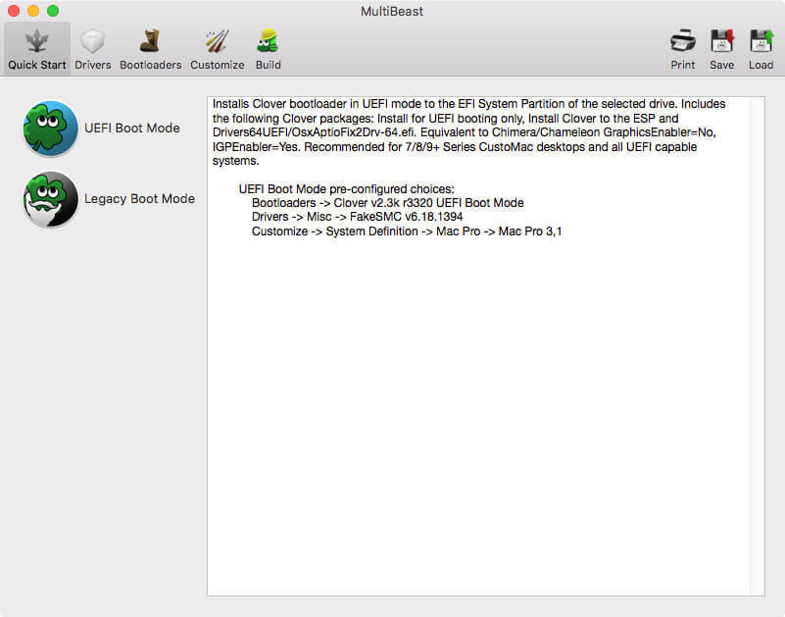Click the Clover v2.3k r3320 line

coord(386,203)
